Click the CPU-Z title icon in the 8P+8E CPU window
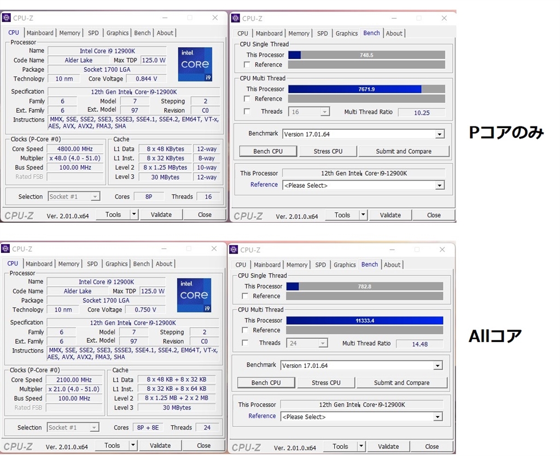Screen dimensions: 560x456 coord(5,249)
